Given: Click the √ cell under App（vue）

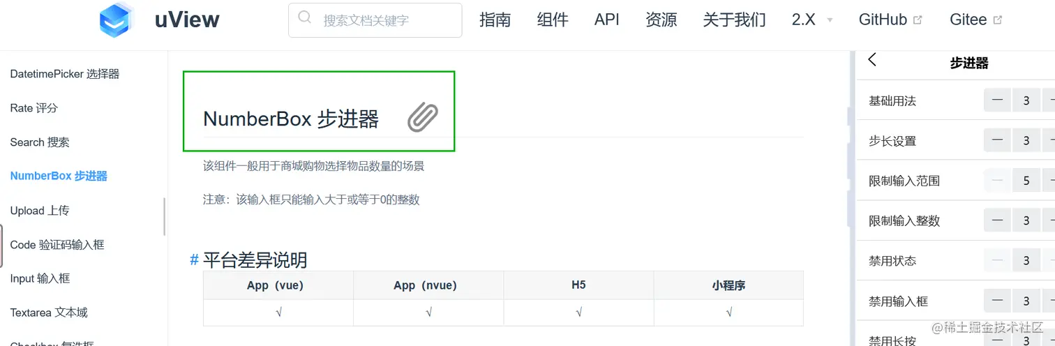Looking at the screenshot, I should (278, 313).
